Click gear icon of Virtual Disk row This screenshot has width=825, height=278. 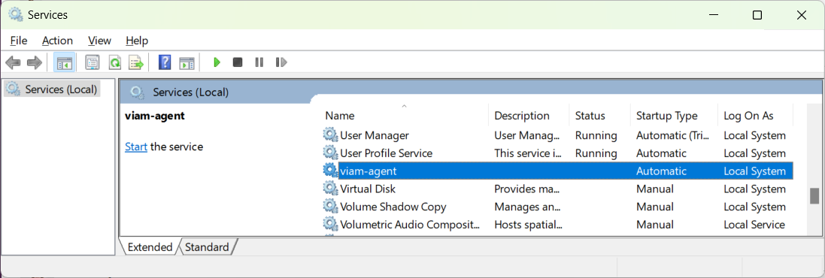click(x=330, y=189)
